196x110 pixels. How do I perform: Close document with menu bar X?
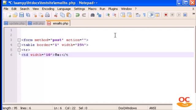pyautogui.click(x=193, y=9)
